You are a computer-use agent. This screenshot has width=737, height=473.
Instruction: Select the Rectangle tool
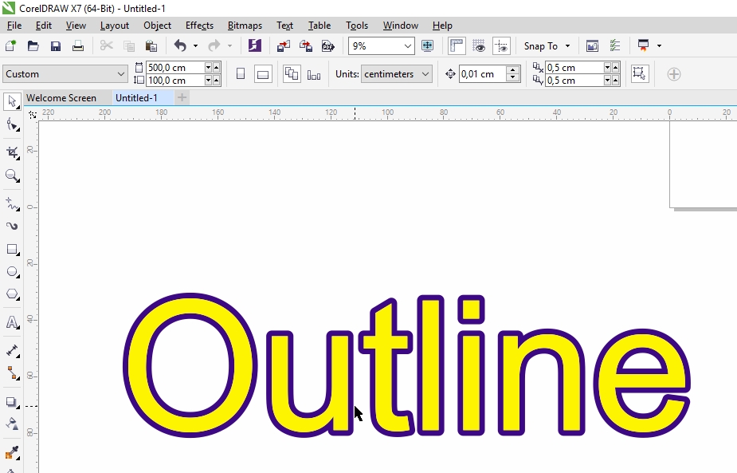tap(11, 250)
